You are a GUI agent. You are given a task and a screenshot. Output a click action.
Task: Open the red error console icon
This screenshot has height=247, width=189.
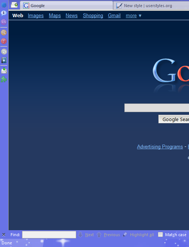coord(4,41)
